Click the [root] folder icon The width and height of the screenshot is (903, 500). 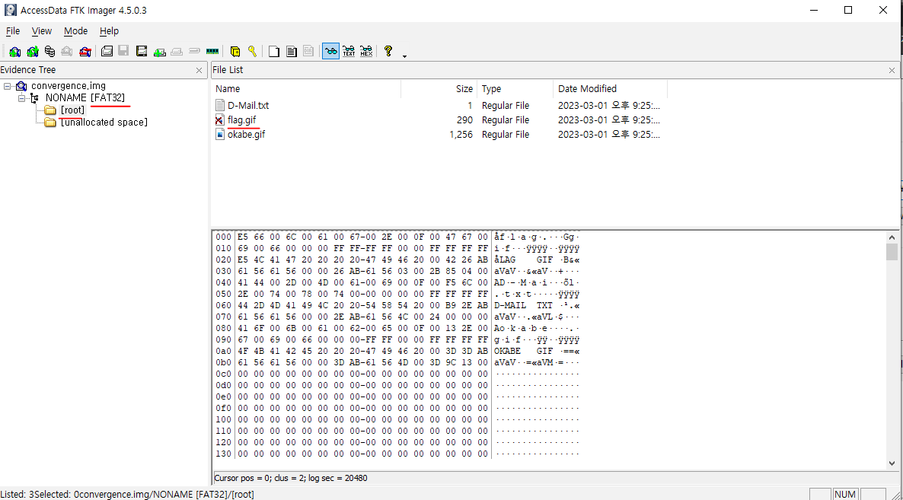click(51, 110)
